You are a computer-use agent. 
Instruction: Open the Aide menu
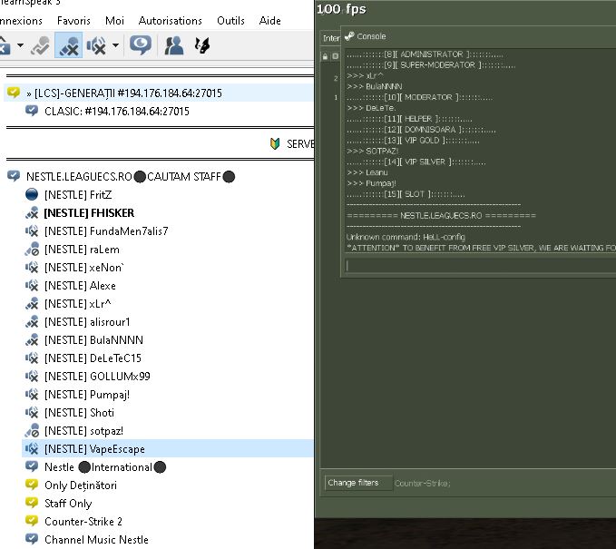pos(269,21)
